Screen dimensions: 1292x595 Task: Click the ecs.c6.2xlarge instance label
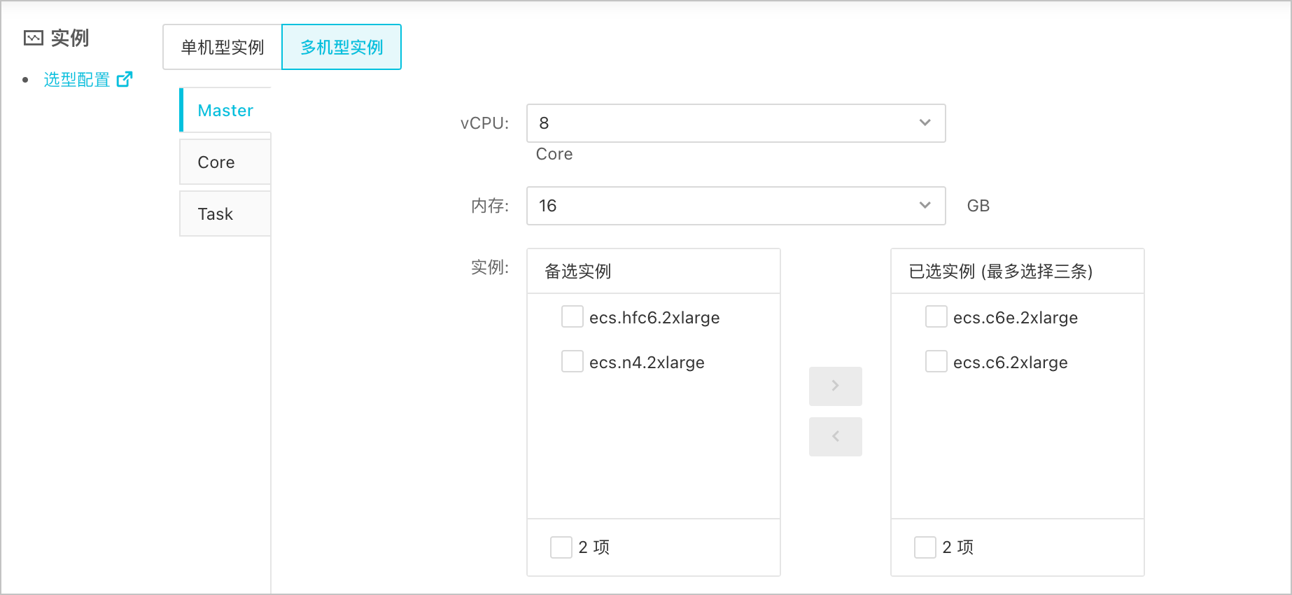pos(1011,363)
